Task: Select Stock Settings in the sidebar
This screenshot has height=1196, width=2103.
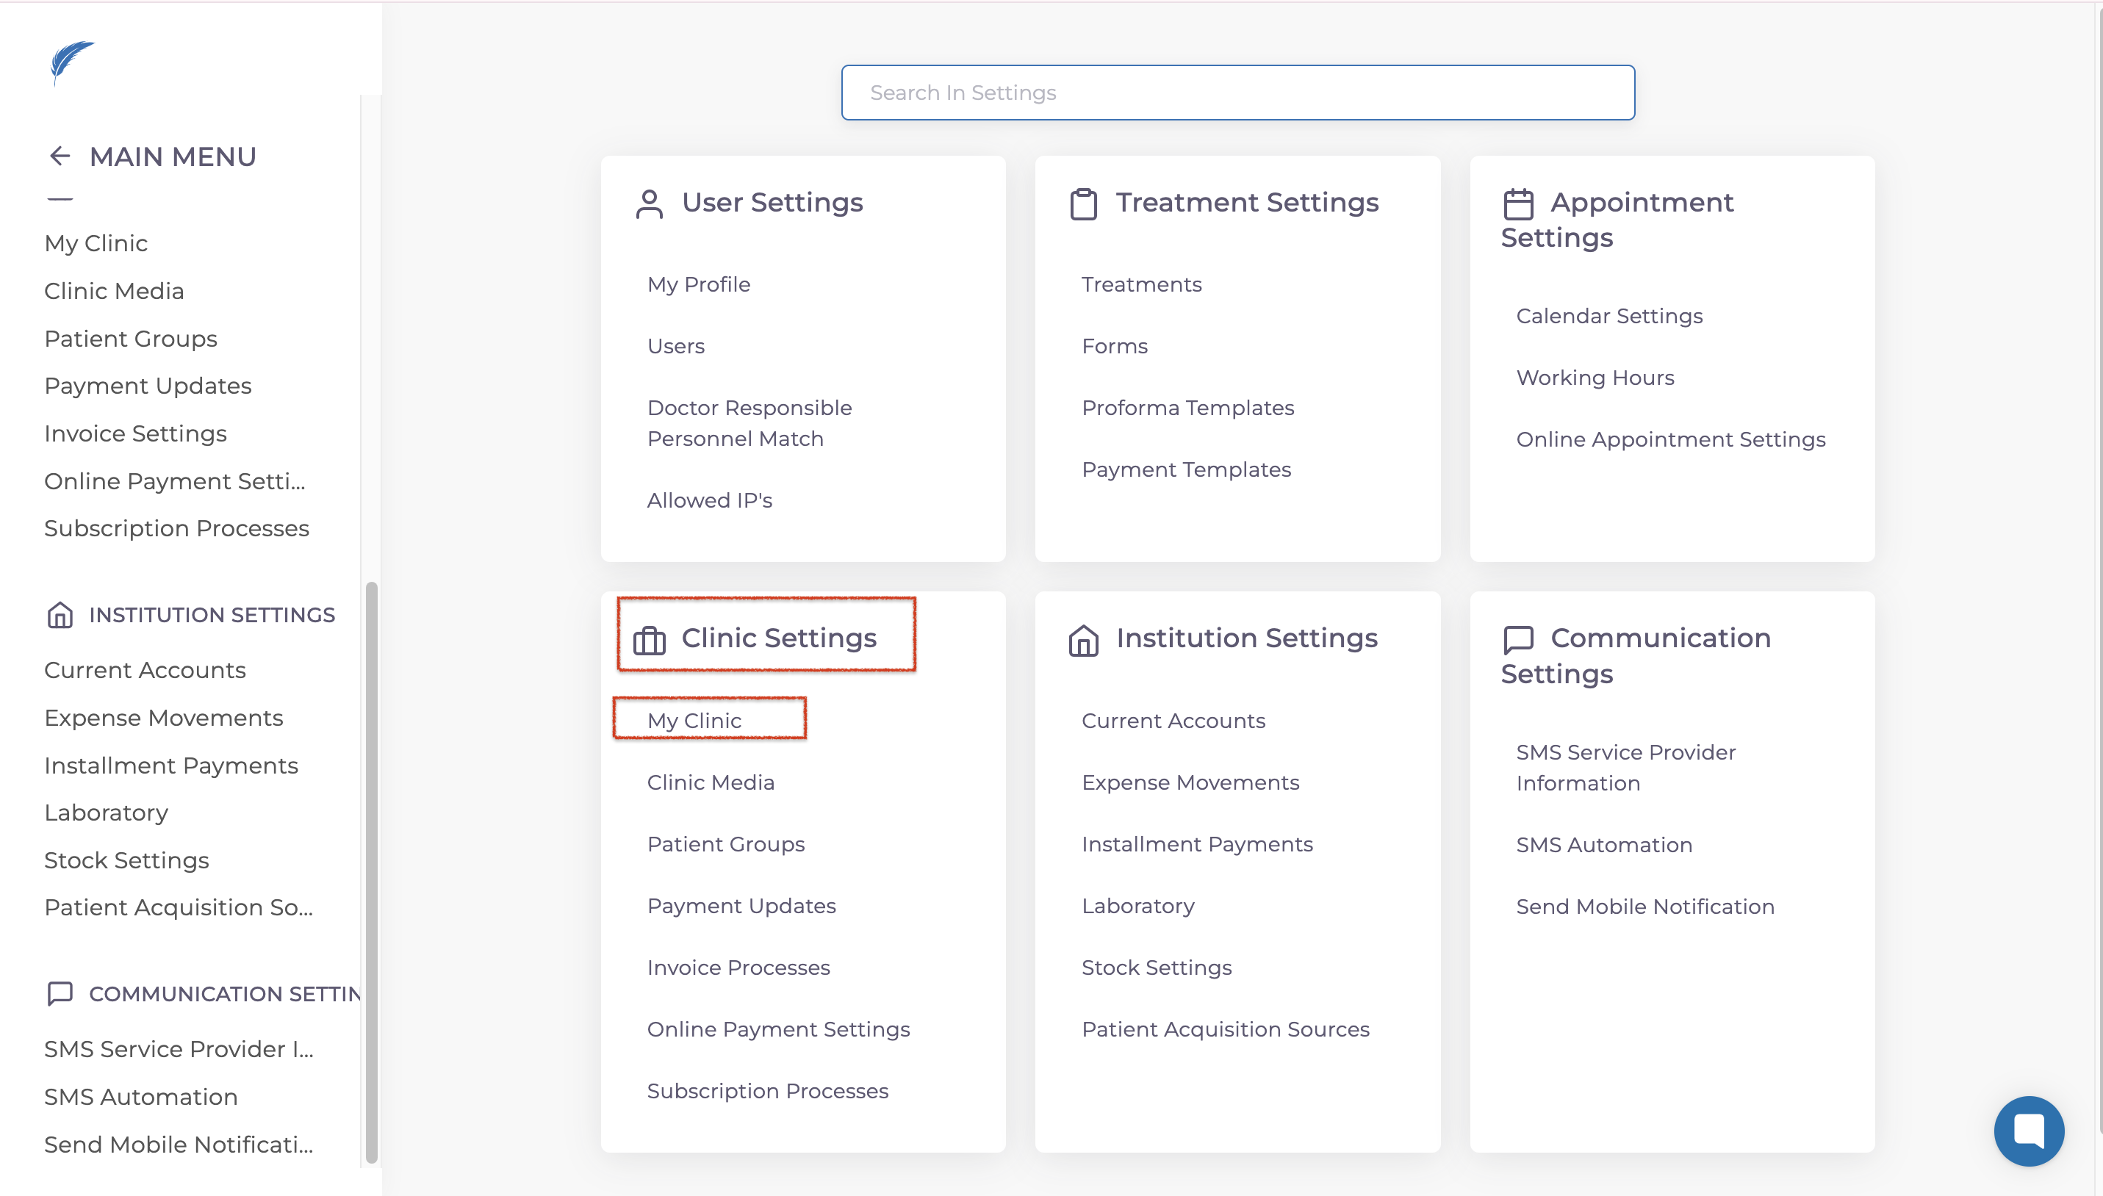Action: point(126,860)
